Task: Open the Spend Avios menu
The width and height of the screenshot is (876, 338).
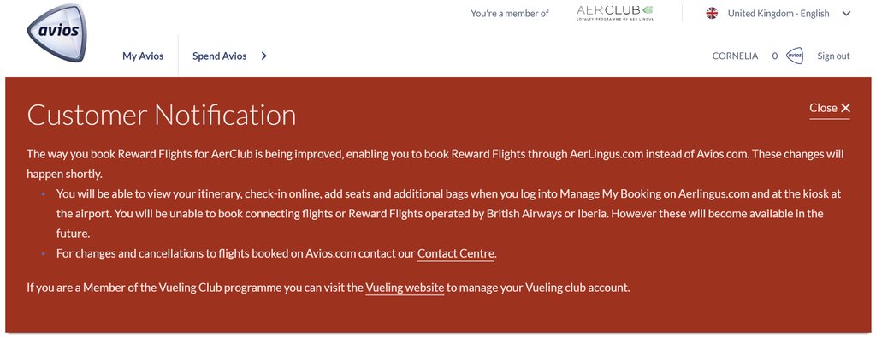Action: tap(220, 56)
